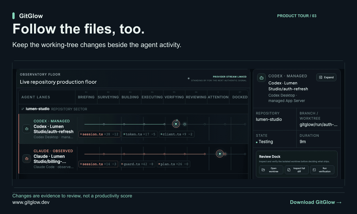
Task: Click the gitglow/run/auth branch value
Action: pos(318,124)
